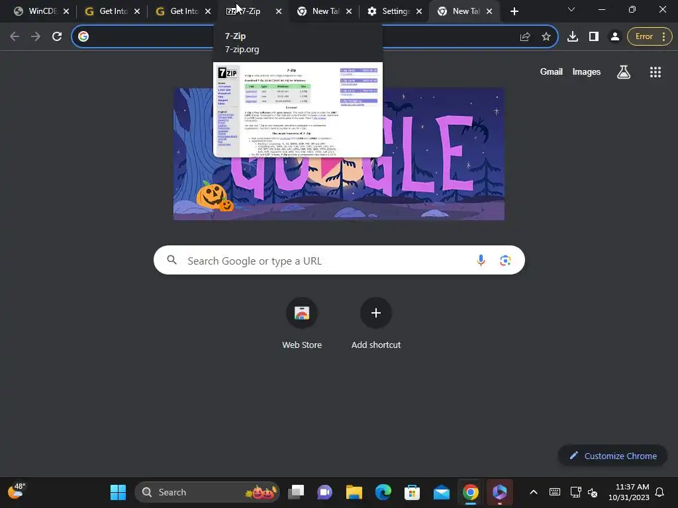Open Microsoft Store from taskbar
Screen dimensions: 678x508
pos(412,492)
